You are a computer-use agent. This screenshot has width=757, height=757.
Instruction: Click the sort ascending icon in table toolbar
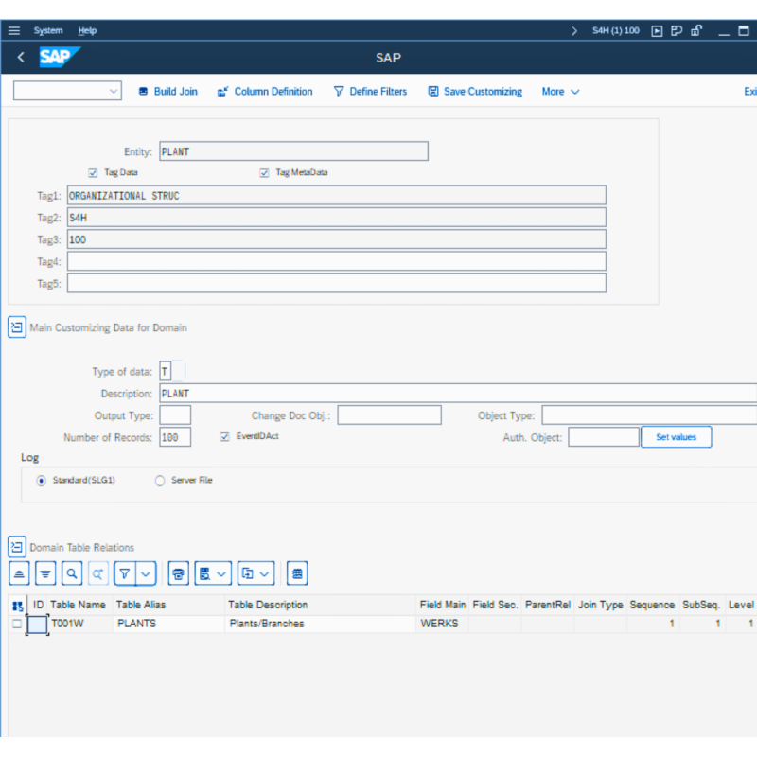pyautogui.click(x=19, y=573)
